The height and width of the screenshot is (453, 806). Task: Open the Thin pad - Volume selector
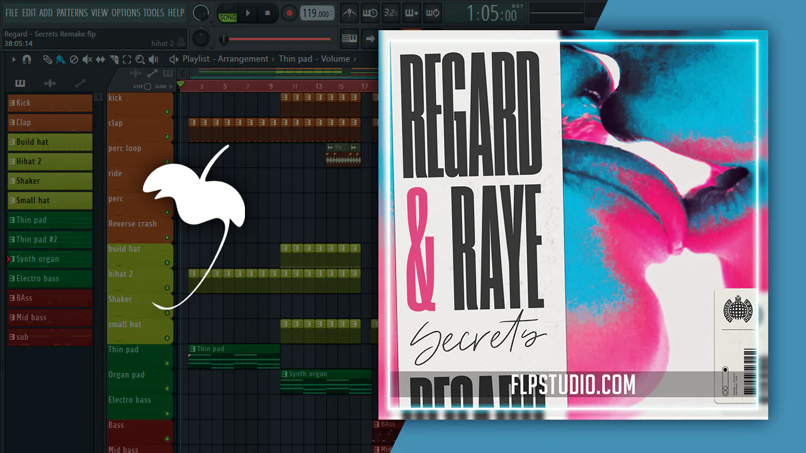(314, 59)
